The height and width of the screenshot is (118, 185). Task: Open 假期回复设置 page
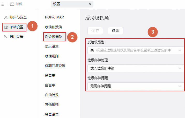[55, 66]
